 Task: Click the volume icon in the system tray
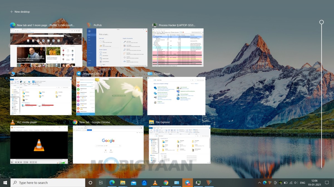[x=295, y=183]
